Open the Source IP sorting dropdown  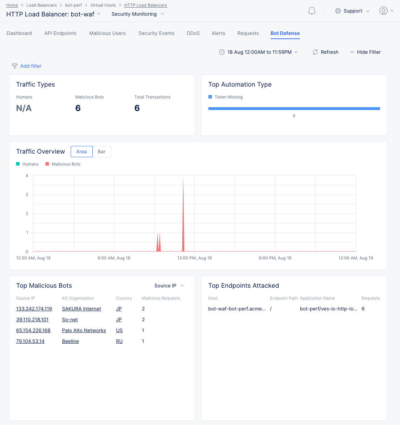[x=169, y=286]
